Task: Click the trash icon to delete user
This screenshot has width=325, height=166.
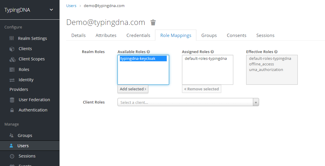Action: [x=153, y=22]
